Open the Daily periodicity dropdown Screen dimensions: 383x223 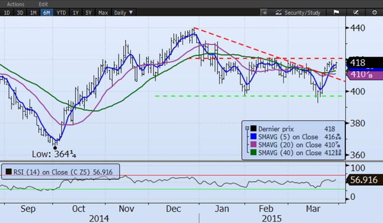coord(123,12)
